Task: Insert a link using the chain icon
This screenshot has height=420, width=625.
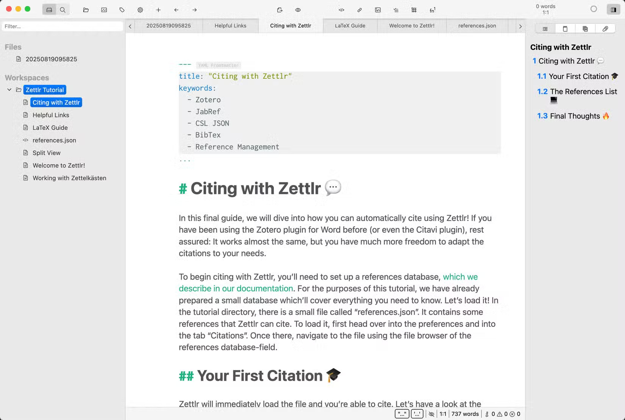Action: 359,10
